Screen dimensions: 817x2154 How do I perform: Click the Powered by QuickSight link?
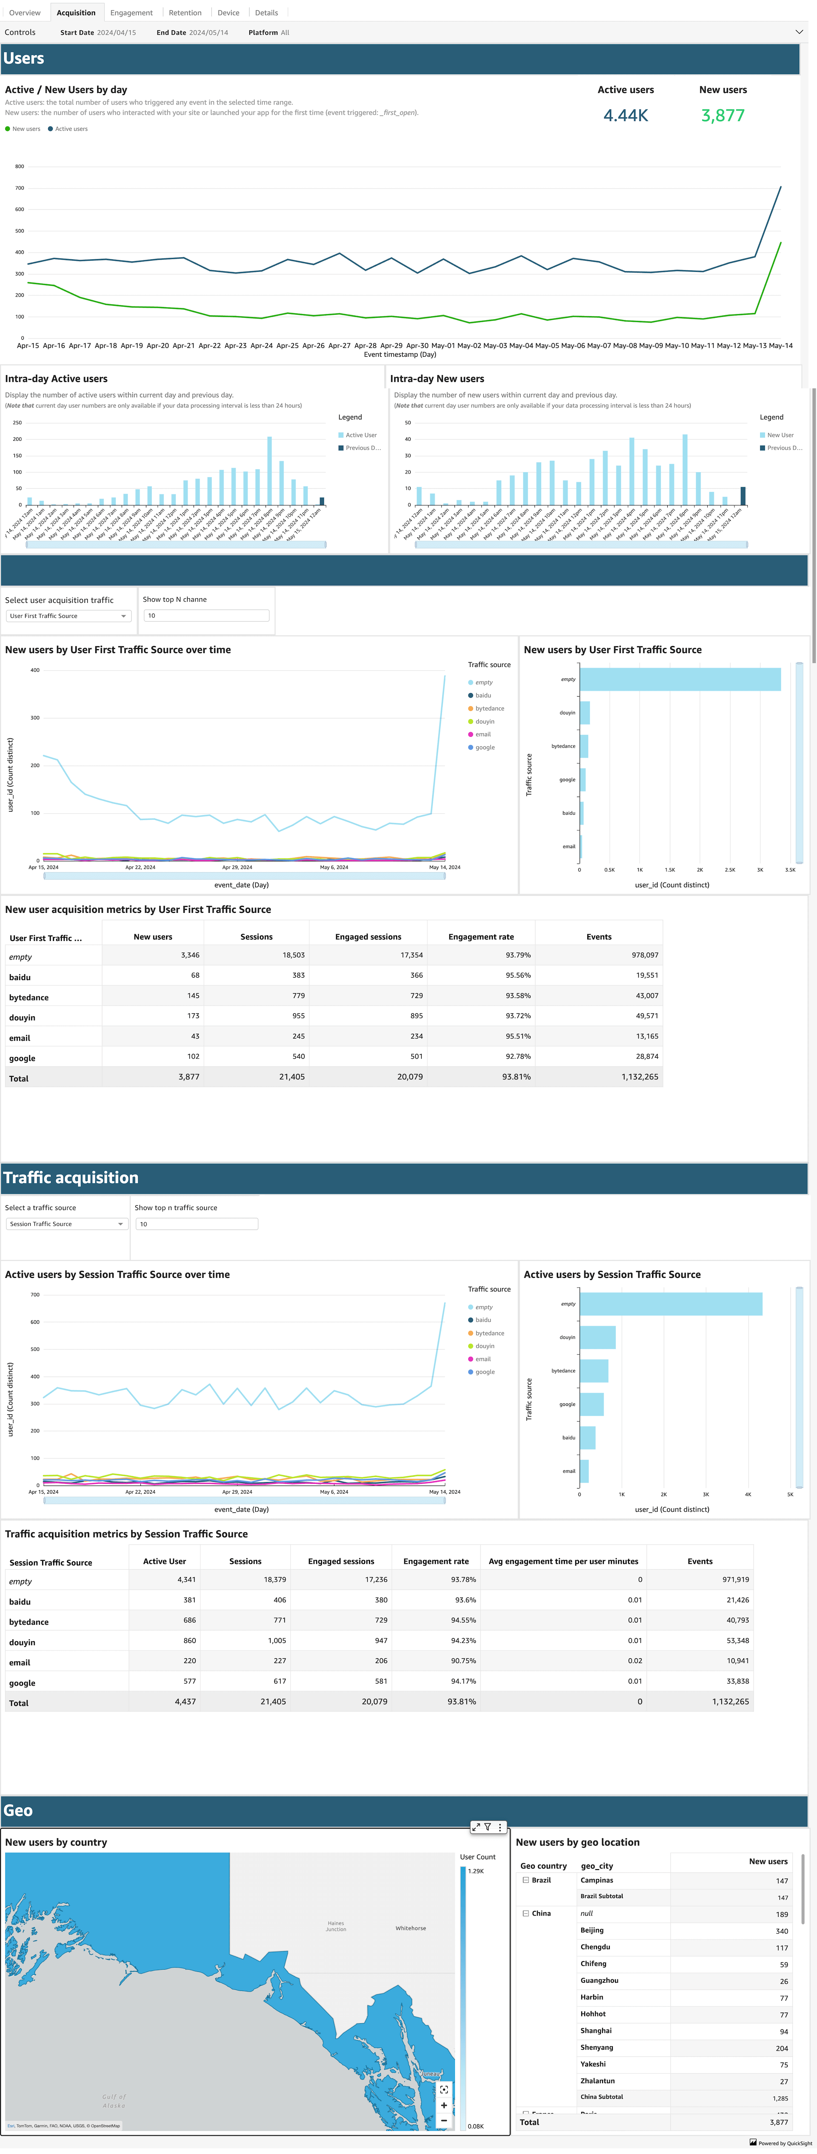point(785,2143)
